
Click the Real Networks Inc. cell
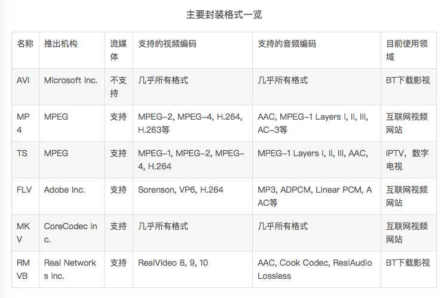[72, 269]
